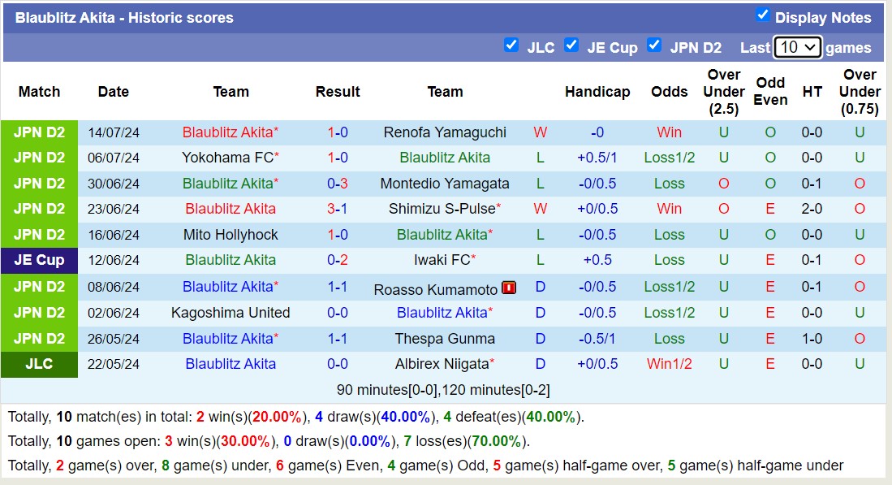Click the 1-0 score on 14/07/24 match
The width and height of the screenshot is (892, 485).
[338, 132]
